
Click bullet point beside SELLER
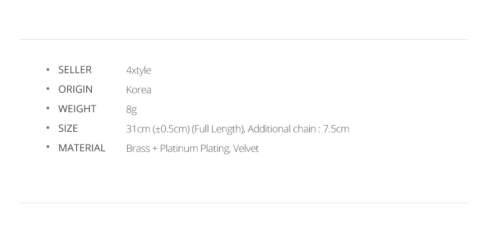(48, 69)
